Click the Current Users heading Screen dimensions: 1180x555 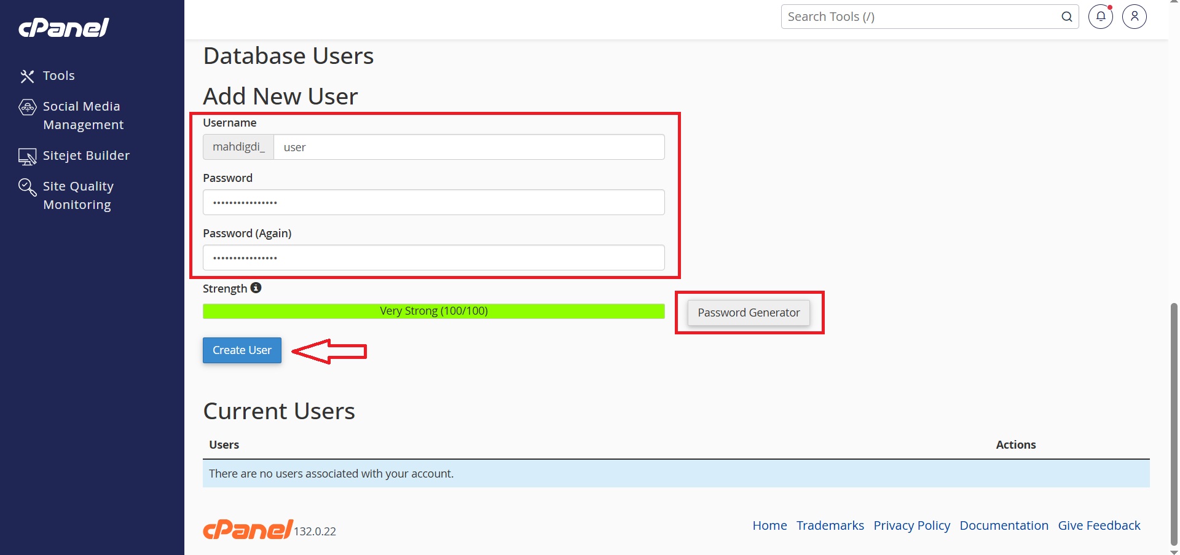(x=279, y=411)
